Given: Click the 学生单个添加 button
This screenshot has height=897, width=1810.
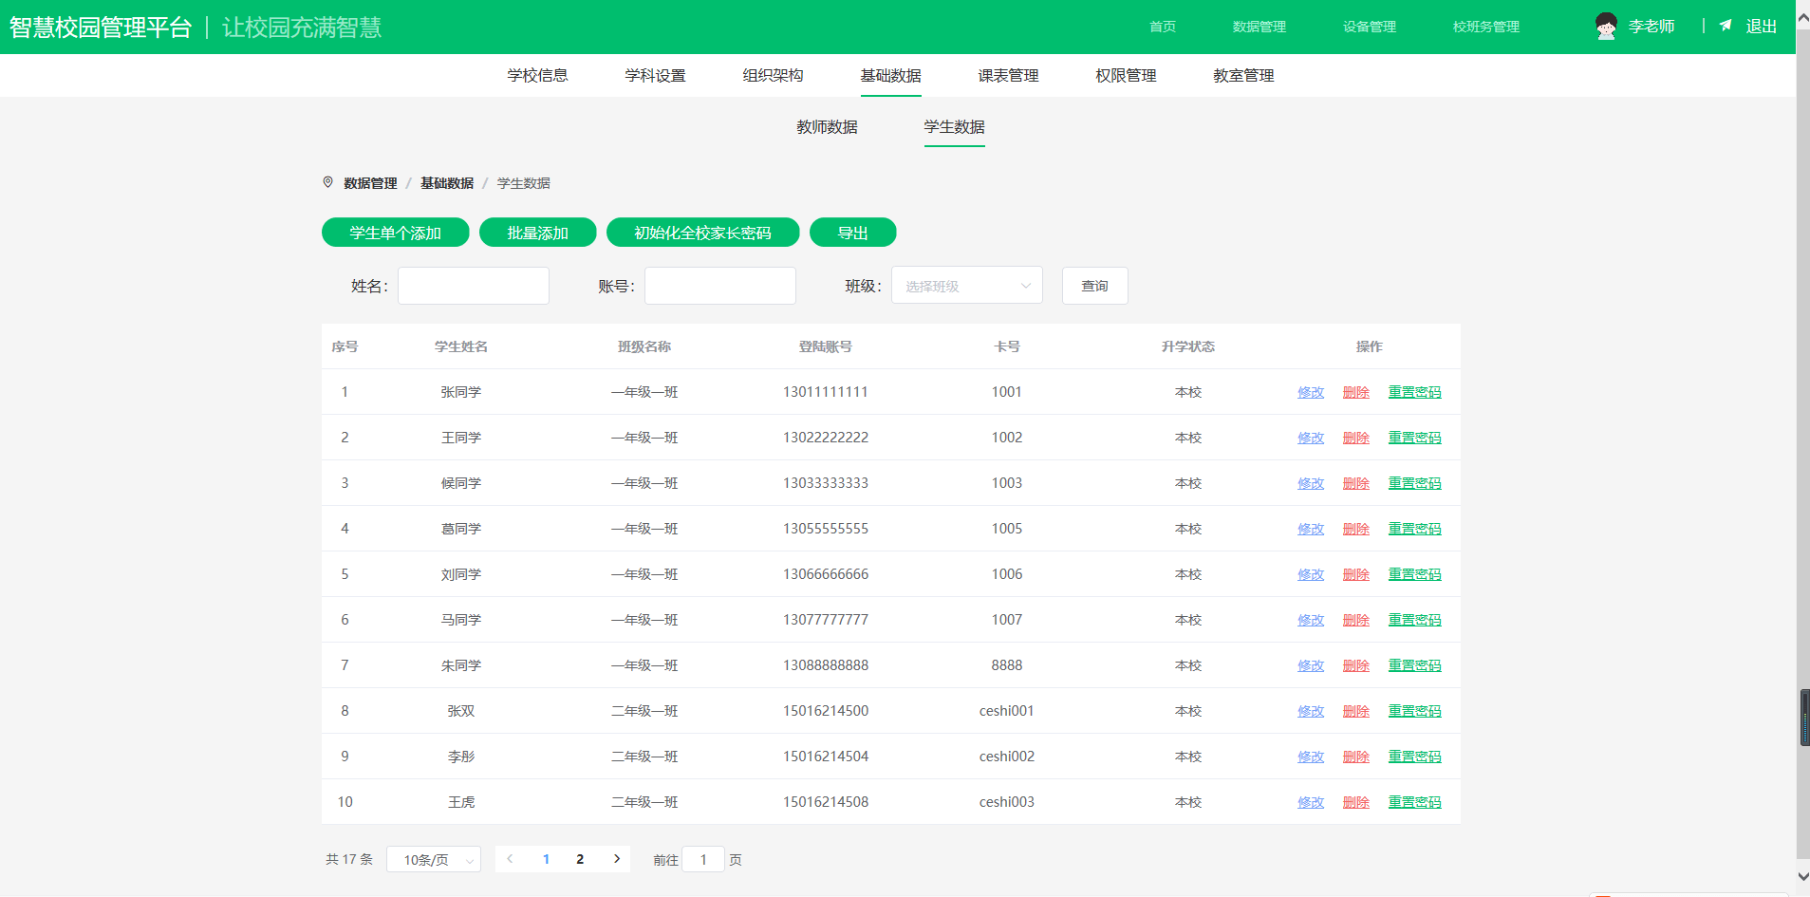Looking at the screenshot, I should coord(395,233).
